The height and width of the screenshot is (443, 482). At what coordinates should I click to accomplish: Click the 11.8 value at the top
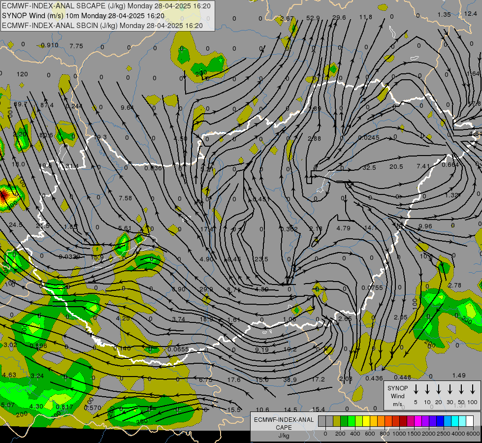coord(365,17)
